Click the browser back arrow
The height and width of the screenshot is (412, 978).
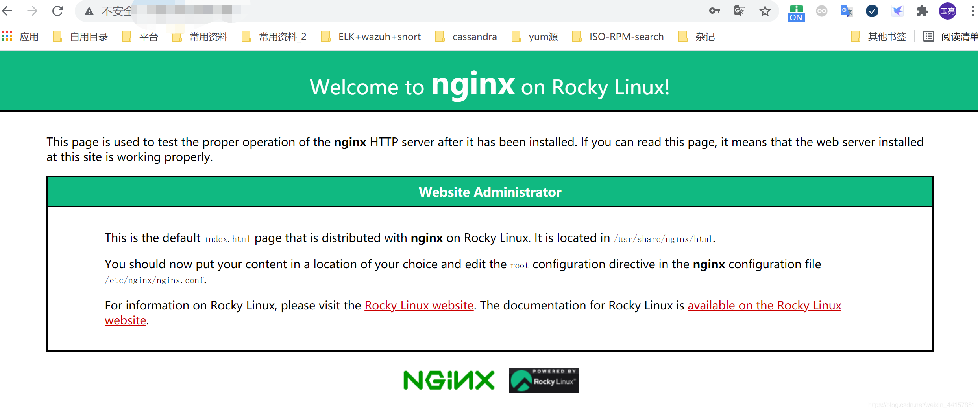[x=7, y=11]
